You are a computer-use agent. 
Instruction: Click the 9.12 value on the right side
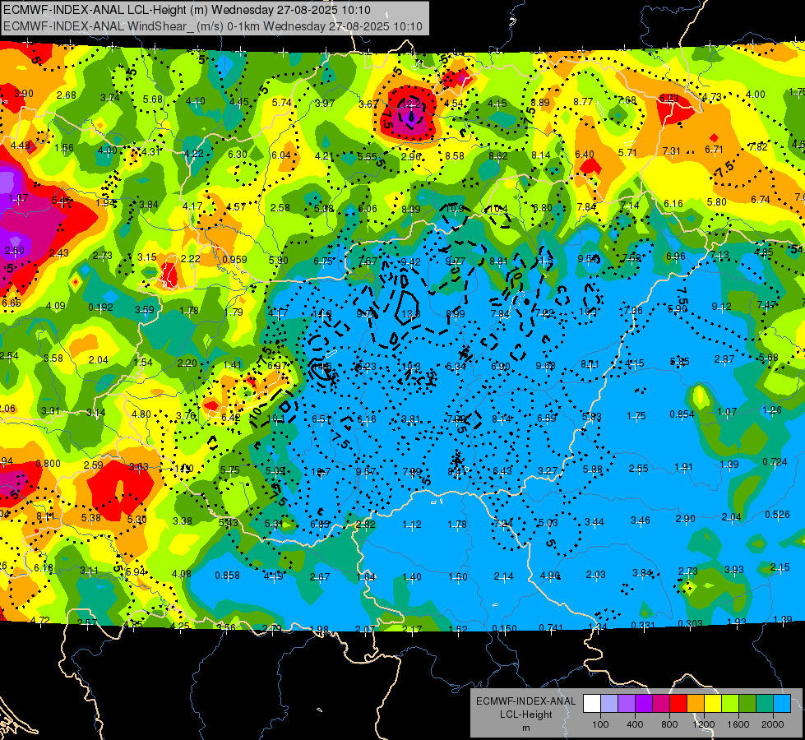pos(721,307)
